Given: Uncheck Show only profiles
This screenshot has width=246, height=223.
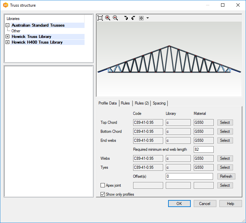Looking at the screenshot, I should coord(103,194).
